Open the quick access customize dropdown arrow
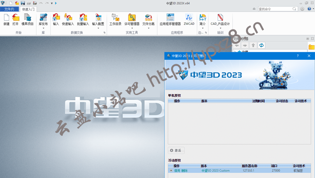315x178 pixels. 52,3
